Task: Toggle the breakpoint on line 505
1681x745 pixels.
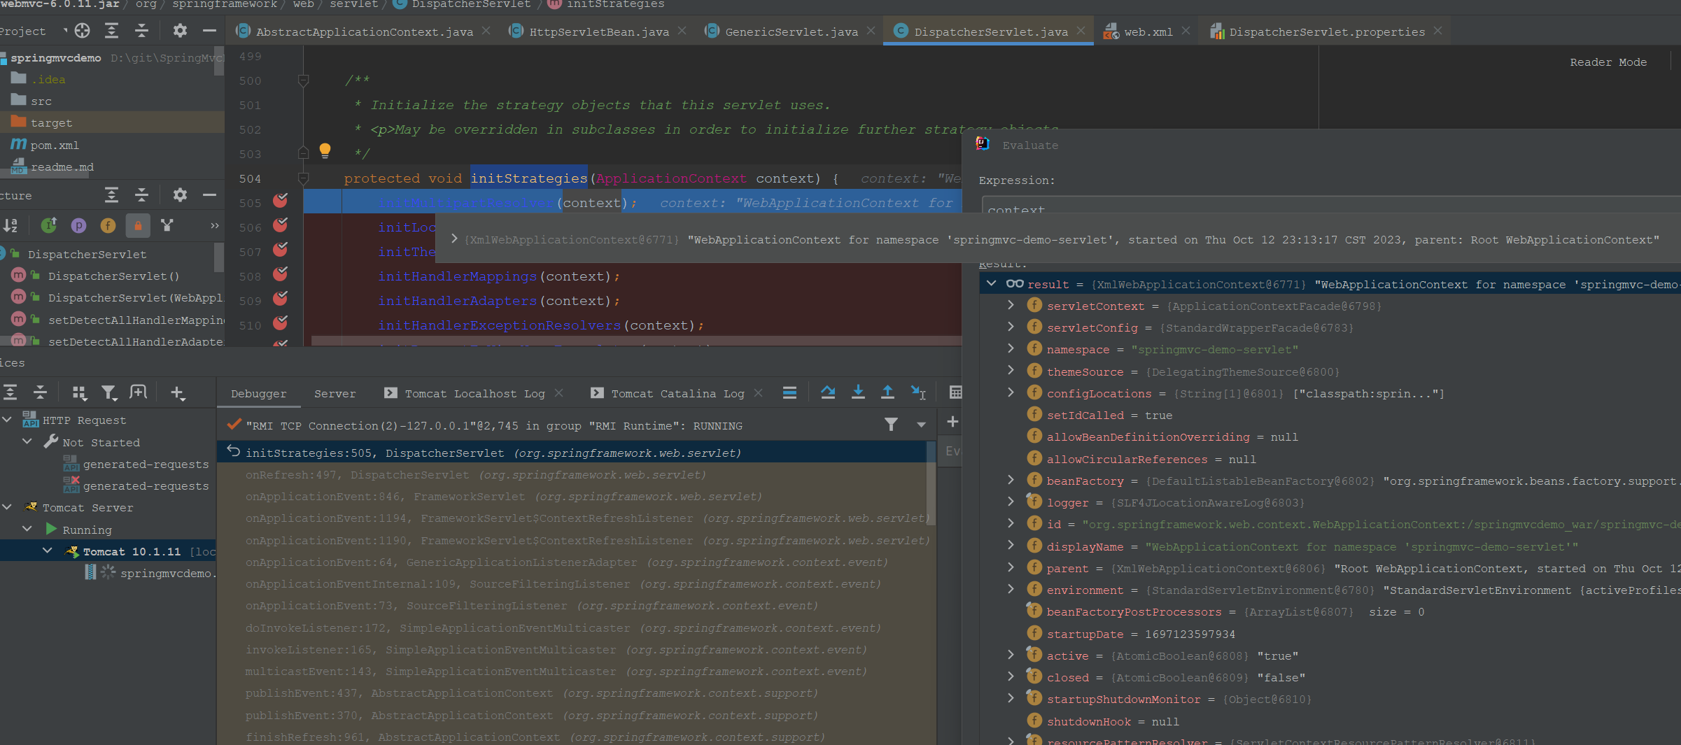Action: click(281, 201)
